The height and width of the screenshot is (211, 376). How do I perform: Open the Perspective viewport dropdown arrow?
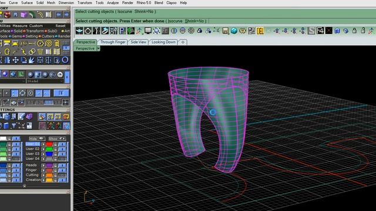click(98, 49)
